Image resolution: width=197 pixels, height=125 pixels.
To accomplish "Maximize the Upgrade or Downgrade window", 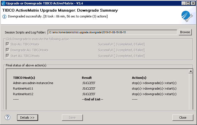I will coord(188,3).
